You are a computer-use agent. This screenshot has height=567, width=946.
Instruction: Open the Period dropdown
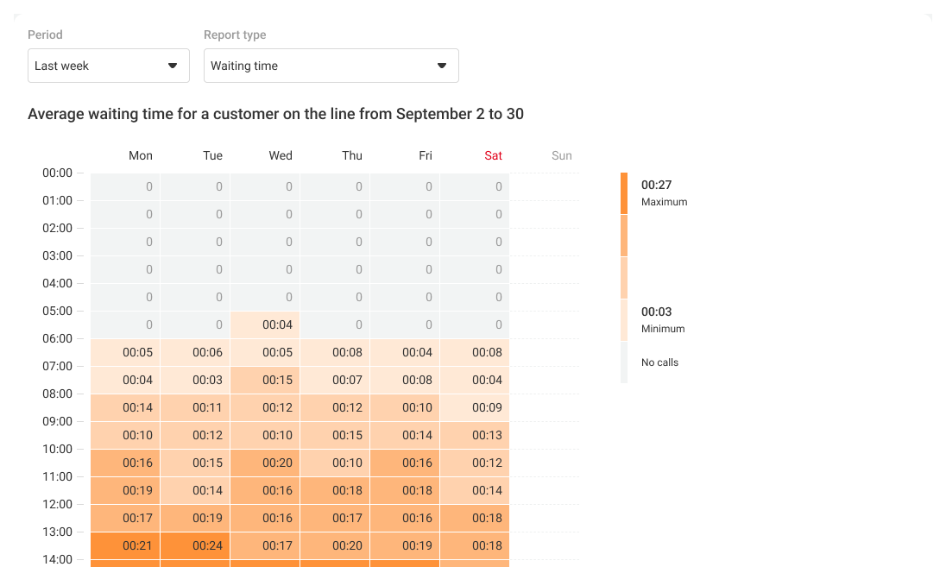(x=108, y=66)
